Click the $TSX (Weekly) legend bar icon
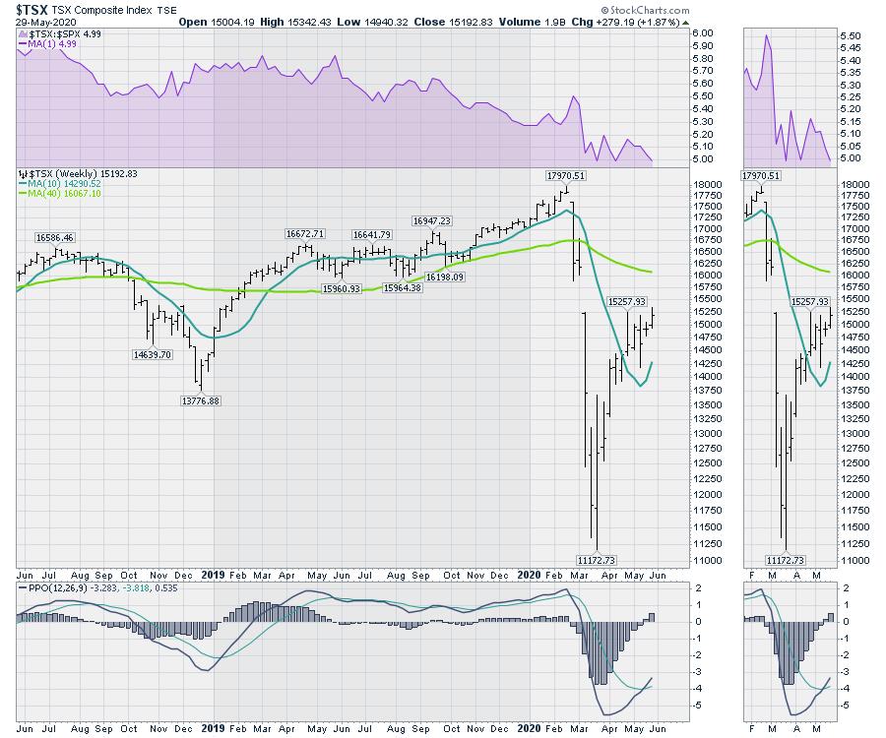This screenshot has width=886, height=738. coord(23,173)
